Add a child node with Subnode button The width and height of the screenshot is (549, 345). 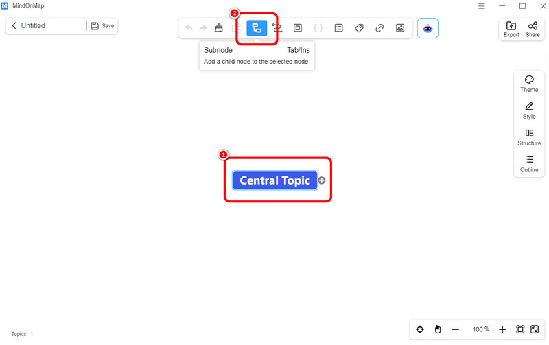tap(257, 28)
